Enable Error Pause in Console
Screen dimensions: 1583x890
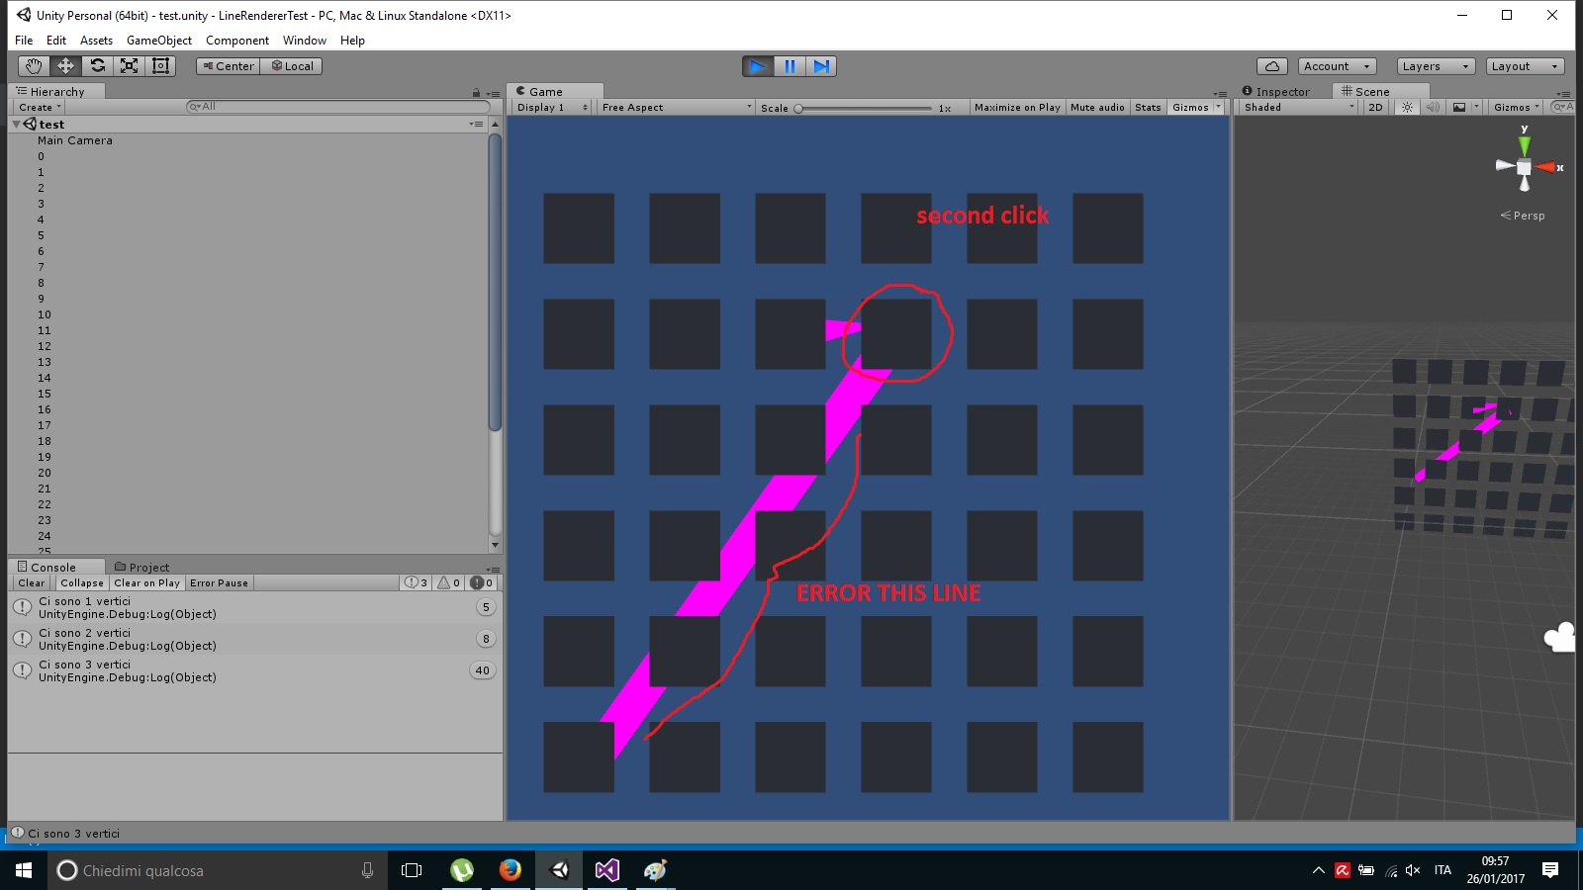(219, 582)
